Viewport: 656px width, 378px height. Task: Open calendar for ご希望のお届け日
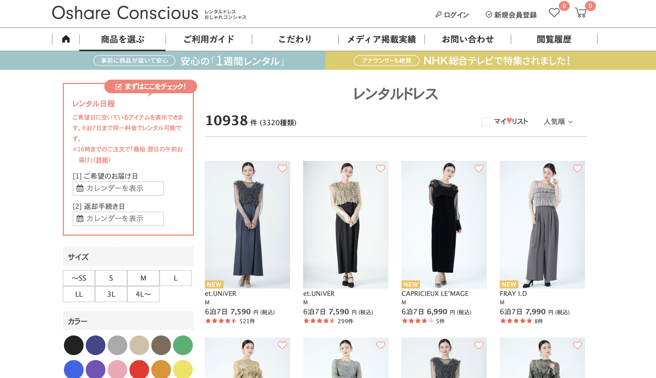tap(118, 188)
